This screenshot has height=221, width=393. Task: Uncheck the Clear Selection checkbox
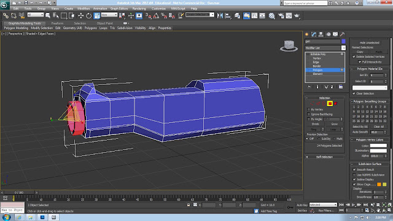click(354, 93)
